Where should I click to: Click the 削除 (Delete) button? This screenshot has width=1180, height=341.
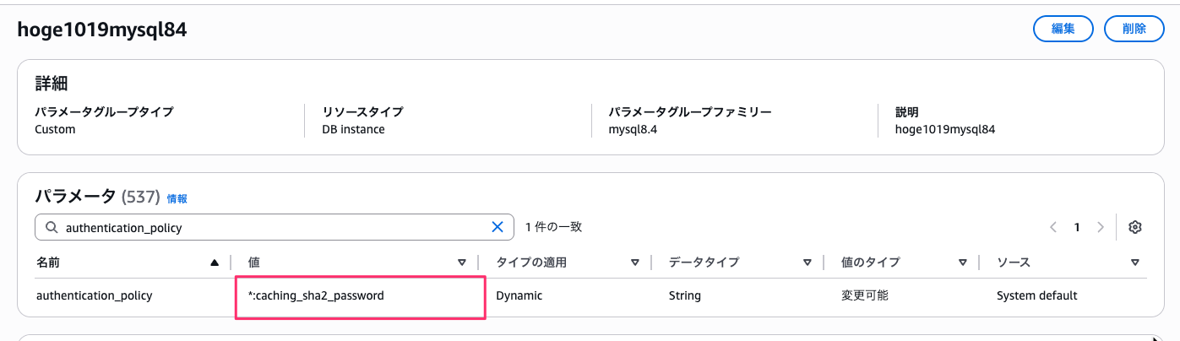(1134, 28)
